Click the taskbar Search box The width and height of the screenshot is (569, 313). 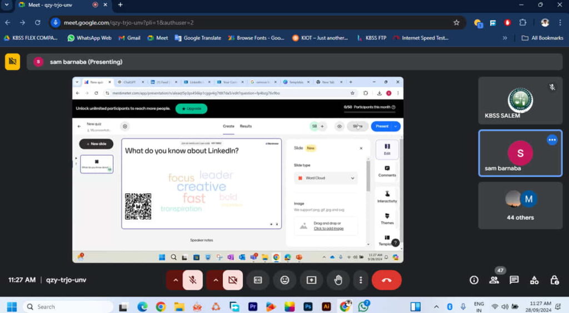click(68, 306)
